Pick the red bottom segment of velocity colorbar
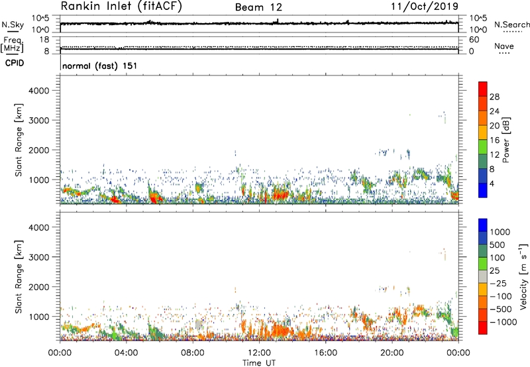Viewport: 530px width, 367px height. click(483, 328)
